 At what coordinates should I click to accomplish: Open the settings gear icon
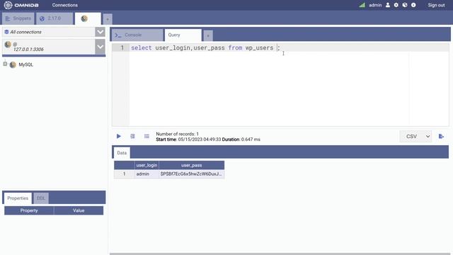coord(396,5)
